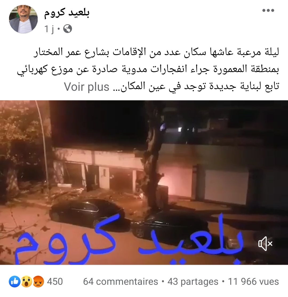The width and height of the screenshot is (288, 297).
Task: Play the night street video
Action: [x=144, y=182]
